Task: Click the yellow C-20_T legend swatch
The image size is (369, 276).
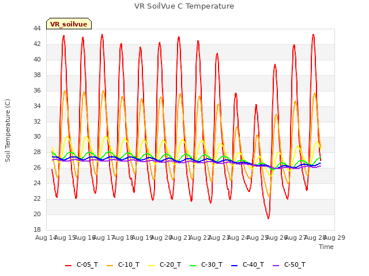Action: point(151,266)
